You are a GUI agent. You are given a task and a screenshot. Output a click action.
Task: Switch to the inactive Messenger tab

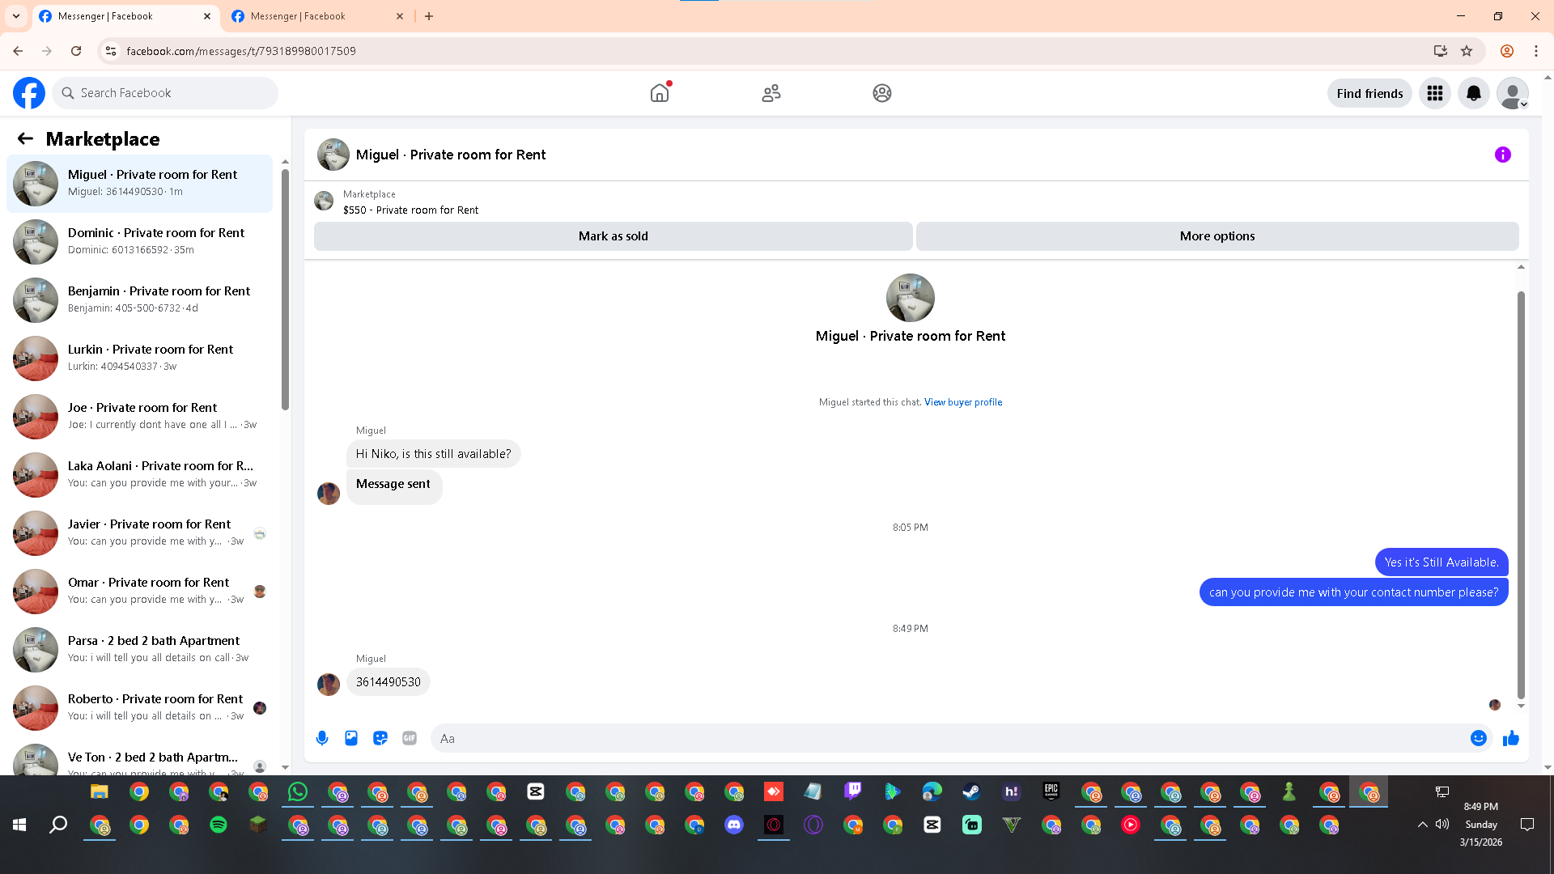(318, 16)
